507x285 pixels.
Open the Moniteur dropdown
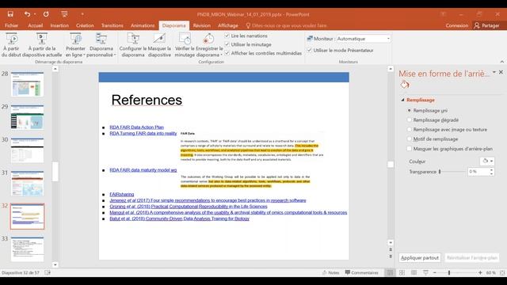pos(363,39)
